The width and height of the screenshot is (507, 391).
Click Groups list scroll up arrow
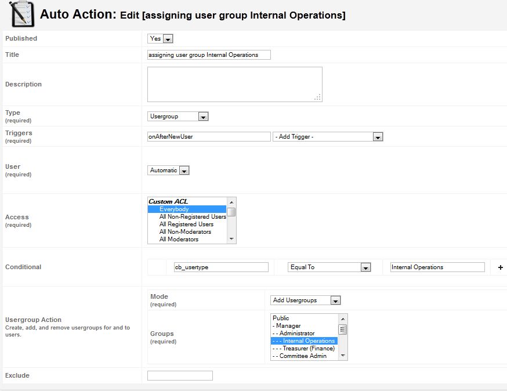(x=343, y=319)
